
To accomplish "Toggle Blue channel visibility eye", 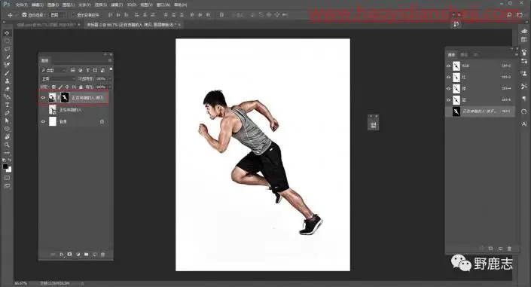I will pyautogui.click(x=449, y=100).
